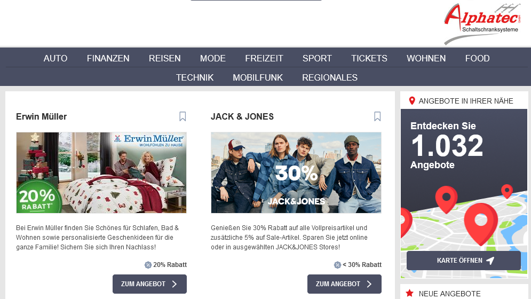Open the JACK & JONES 30% promo image
The image size is (531, 299).
tap(296, 172)
